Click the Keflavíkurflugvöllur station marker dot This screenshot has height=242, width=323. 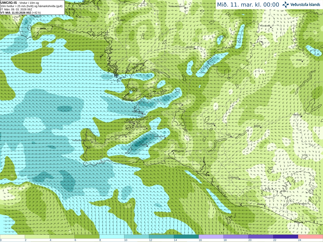coord(92,142)
